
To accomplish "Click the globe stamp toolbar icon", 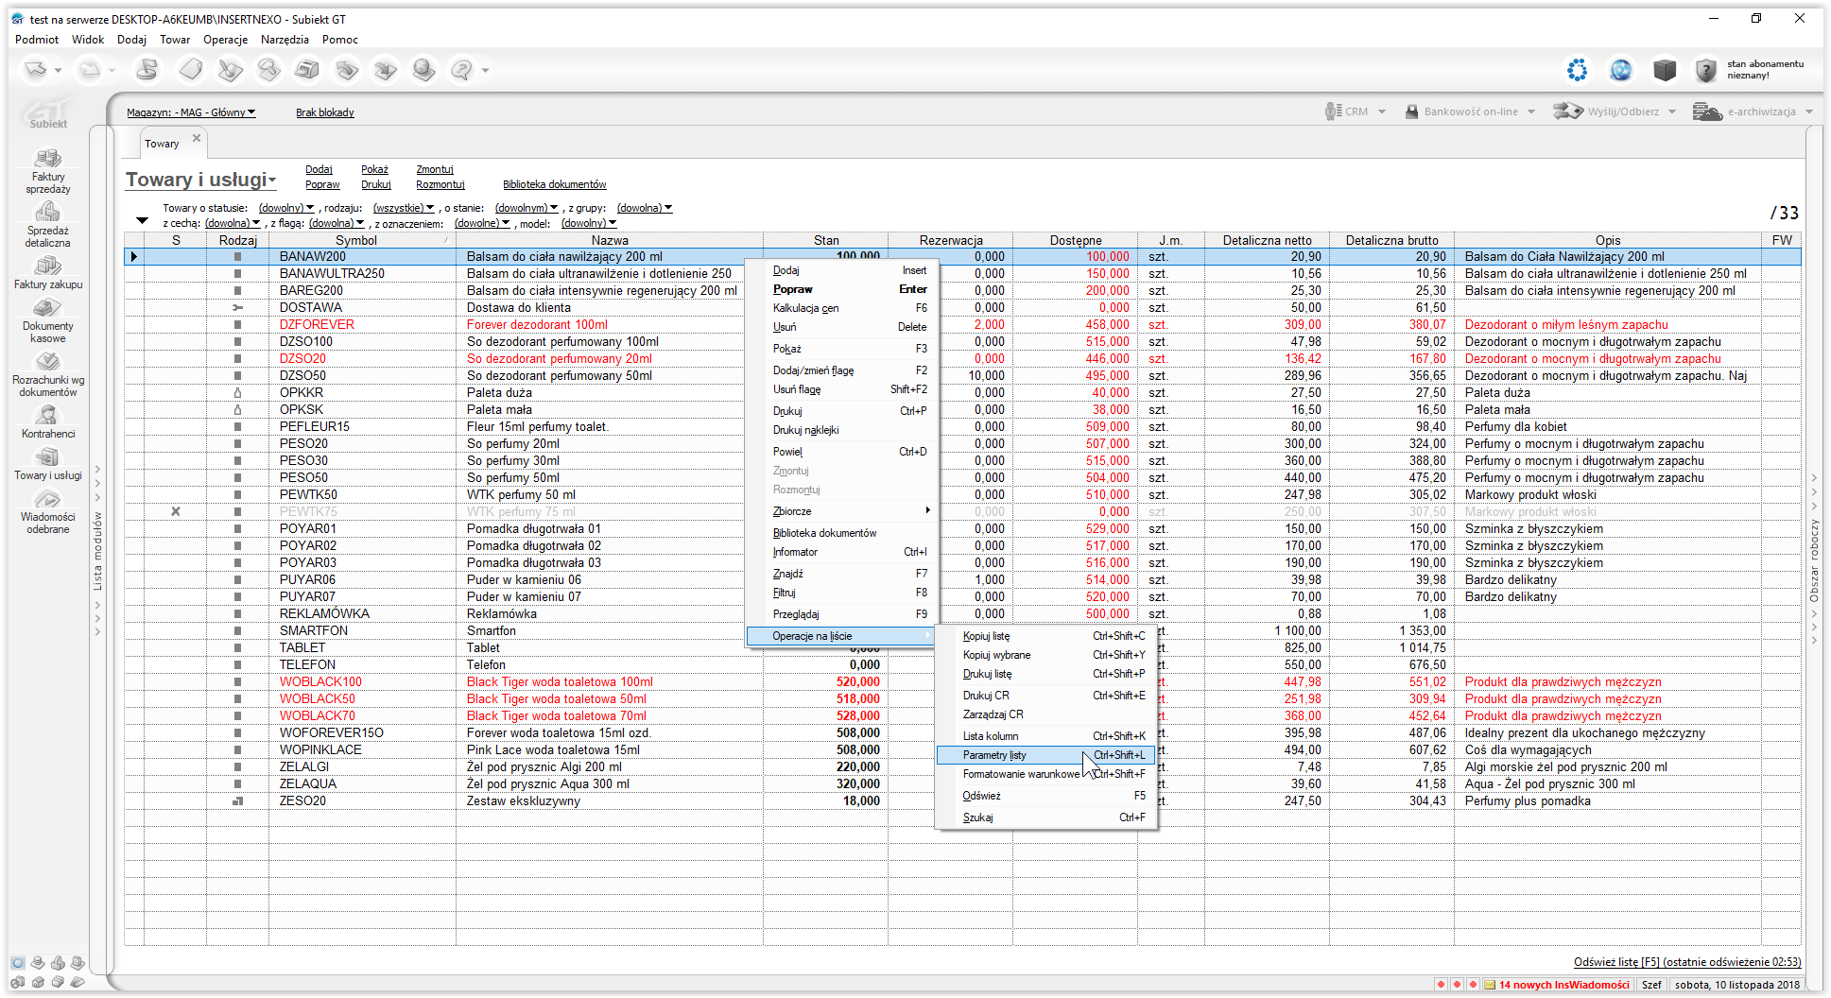I will click(423, 69).
